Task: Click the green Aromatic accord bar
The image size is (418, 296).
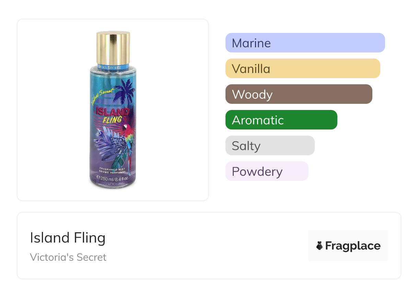Action: point(281,120)
